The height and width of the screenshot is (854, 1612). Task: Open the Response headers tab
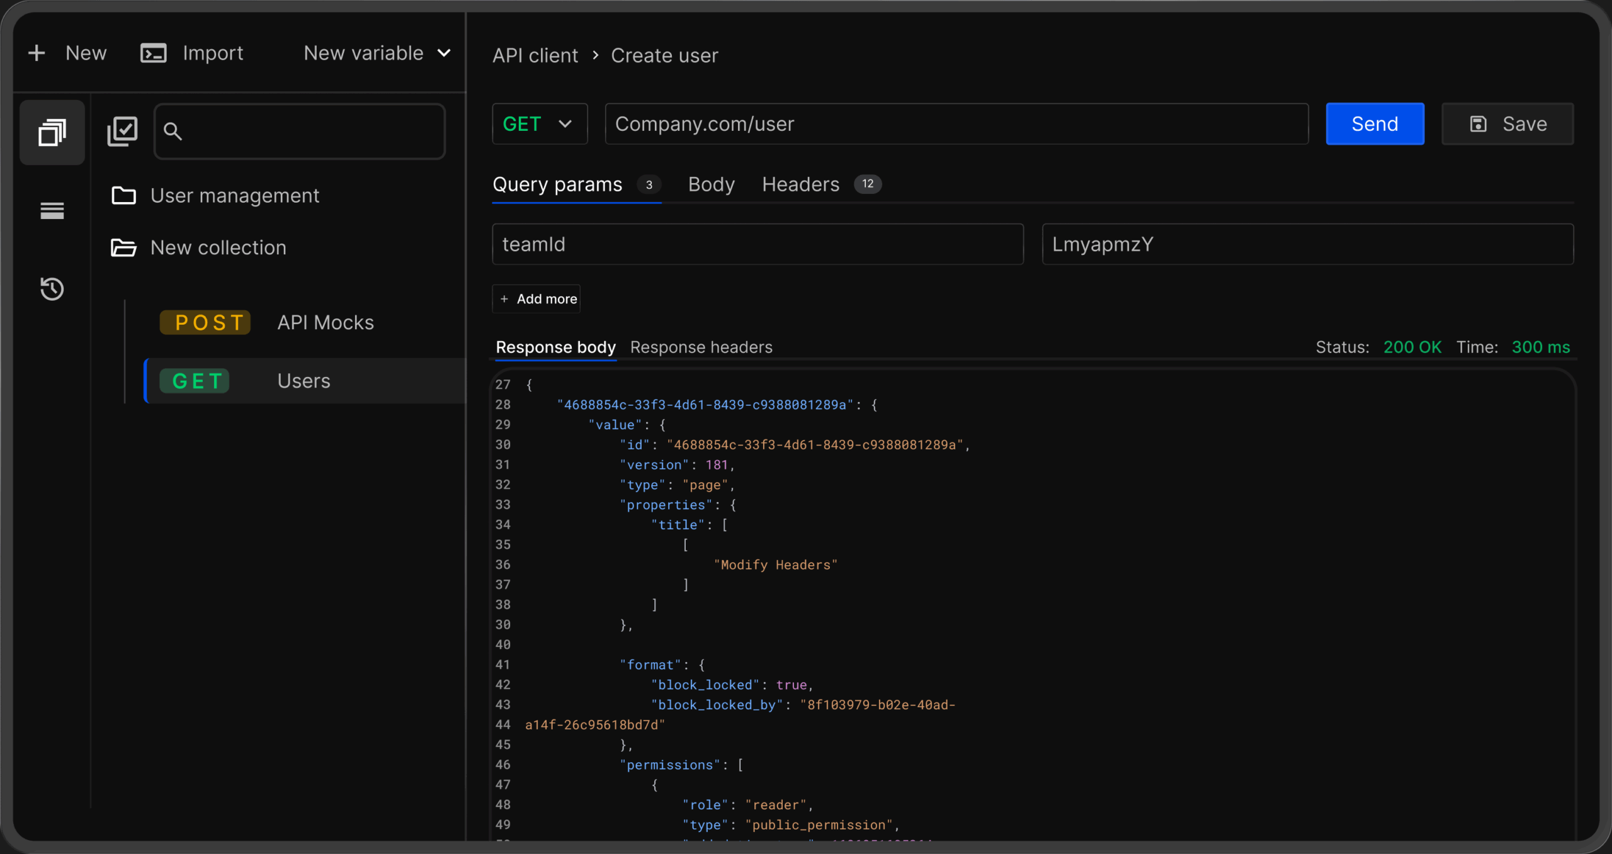click(701, 347)
